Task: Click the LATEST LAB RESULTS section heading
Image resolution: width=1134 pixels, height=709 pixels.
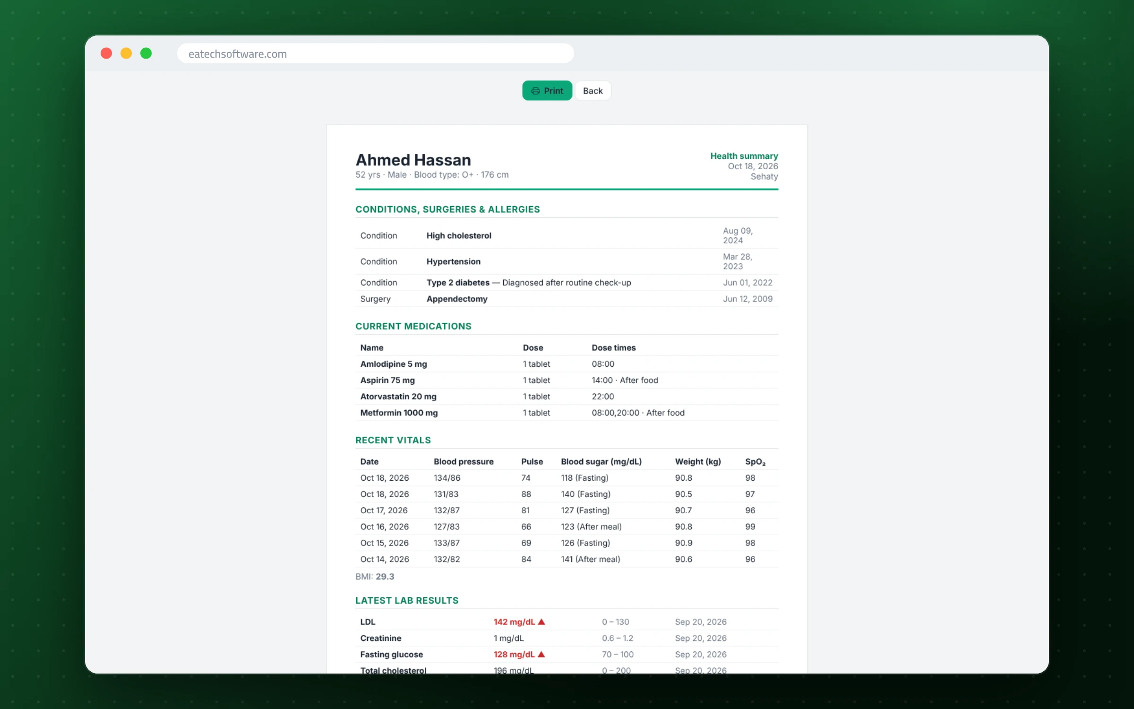Action: pos(407,601)
